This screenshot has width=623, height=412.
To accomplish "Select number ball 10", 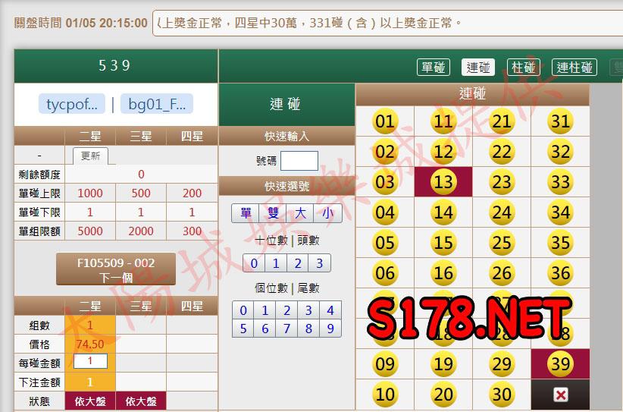I will [384, 394].
